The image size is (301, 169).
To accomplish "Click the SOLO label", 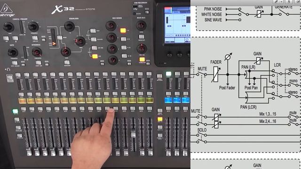I will pyautogui.click(x=202, y=130).
